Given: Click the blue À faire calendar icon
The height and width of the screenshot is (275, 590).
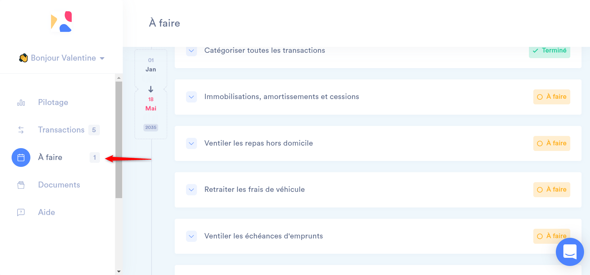Looking at the screenshot, I should click(21, 157).
